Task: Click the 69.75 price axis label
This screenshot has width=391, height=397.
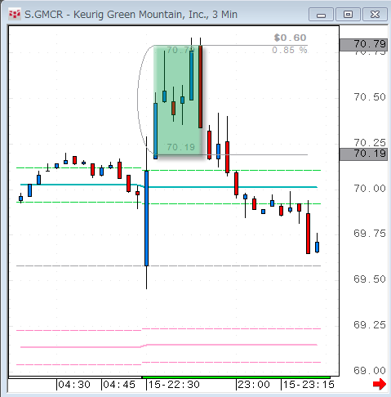Action: [x=370, y=234]
